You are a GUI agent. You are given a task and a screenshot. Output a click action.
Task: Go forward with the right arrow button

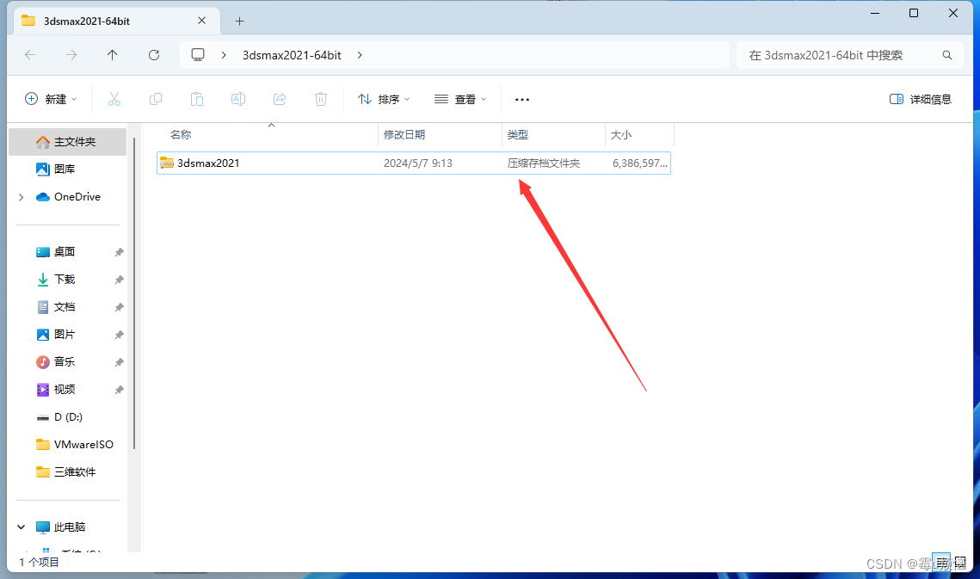point(71,55)
